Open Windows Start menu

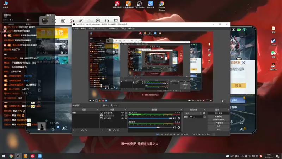tap(4, 156)
